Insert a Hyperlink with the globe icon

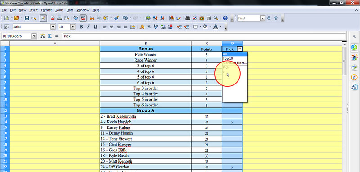point(148,18)
